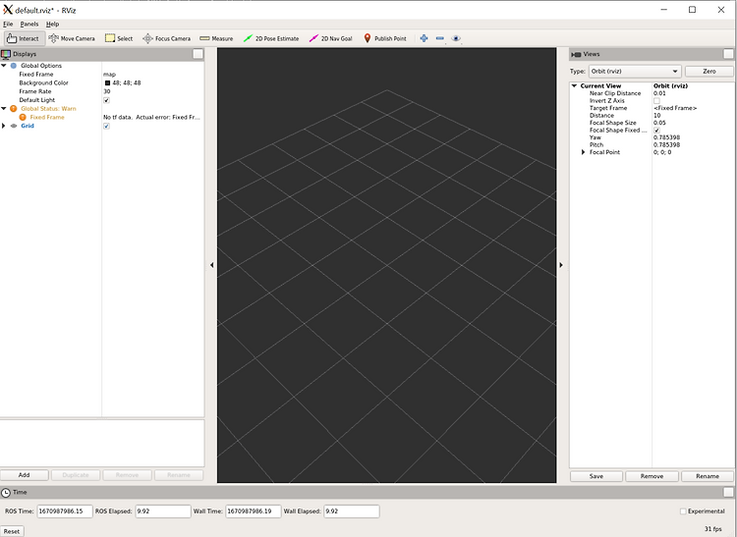Click the Reset button

(x=12, y=531)
